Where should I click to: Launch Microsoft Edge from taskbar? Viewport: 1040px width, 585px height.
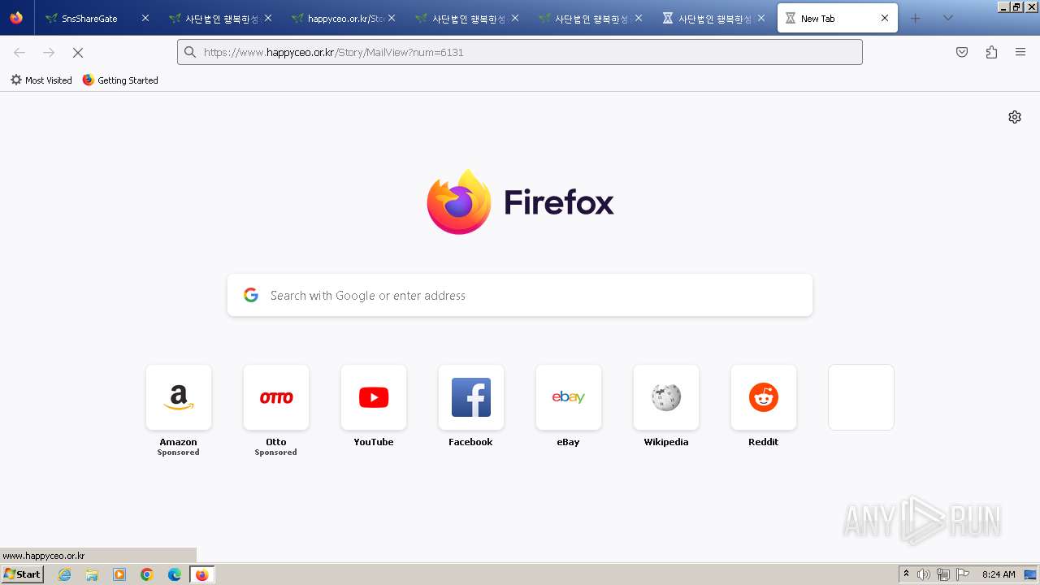pyautogui.click(x=175, y=574)
